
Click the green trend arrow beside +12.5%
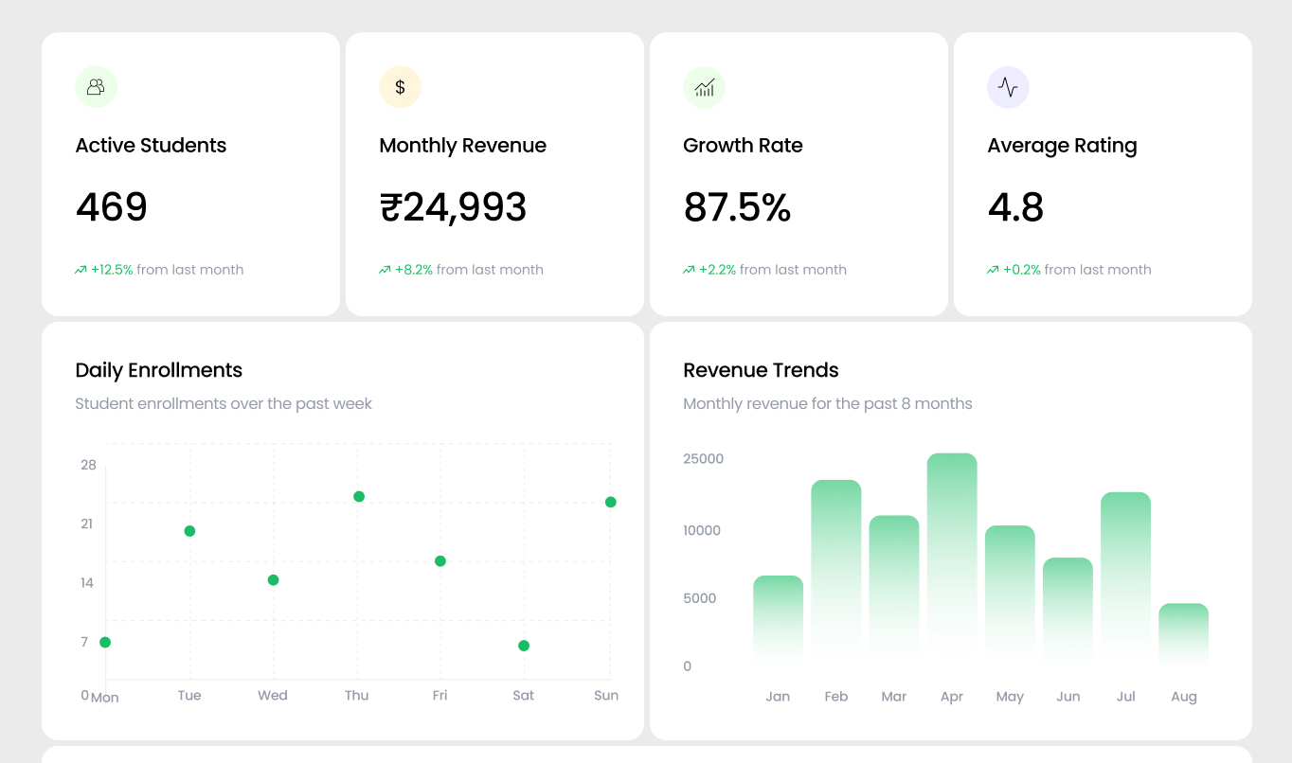pyautogui.click(x=81, y=269)
